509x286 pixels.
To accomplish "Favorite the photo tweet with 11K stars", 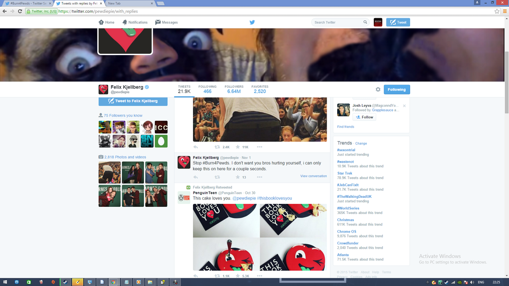I will tap(238, 147).
